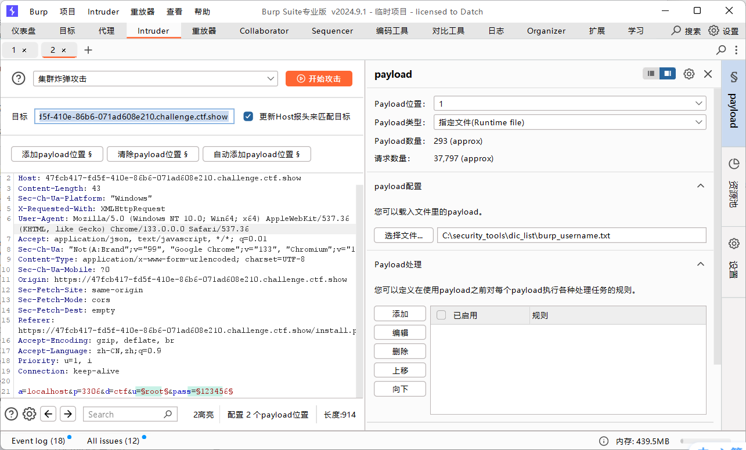Go to previous search match arrow
Screen dimensions: 746x450
[49, 414]
